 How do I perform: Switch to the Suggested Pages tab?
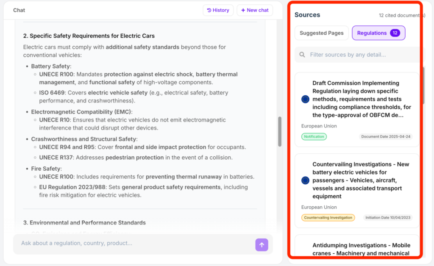tap(321, 33)
